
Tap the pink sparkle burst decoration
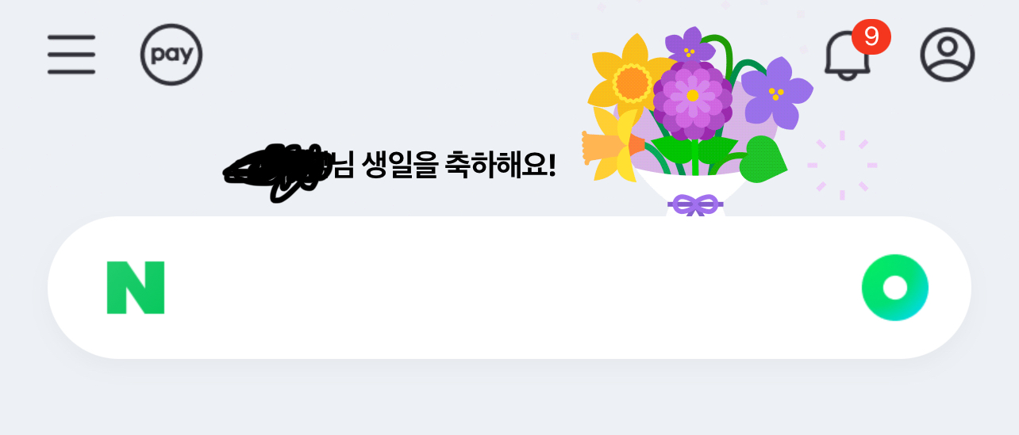842,165
